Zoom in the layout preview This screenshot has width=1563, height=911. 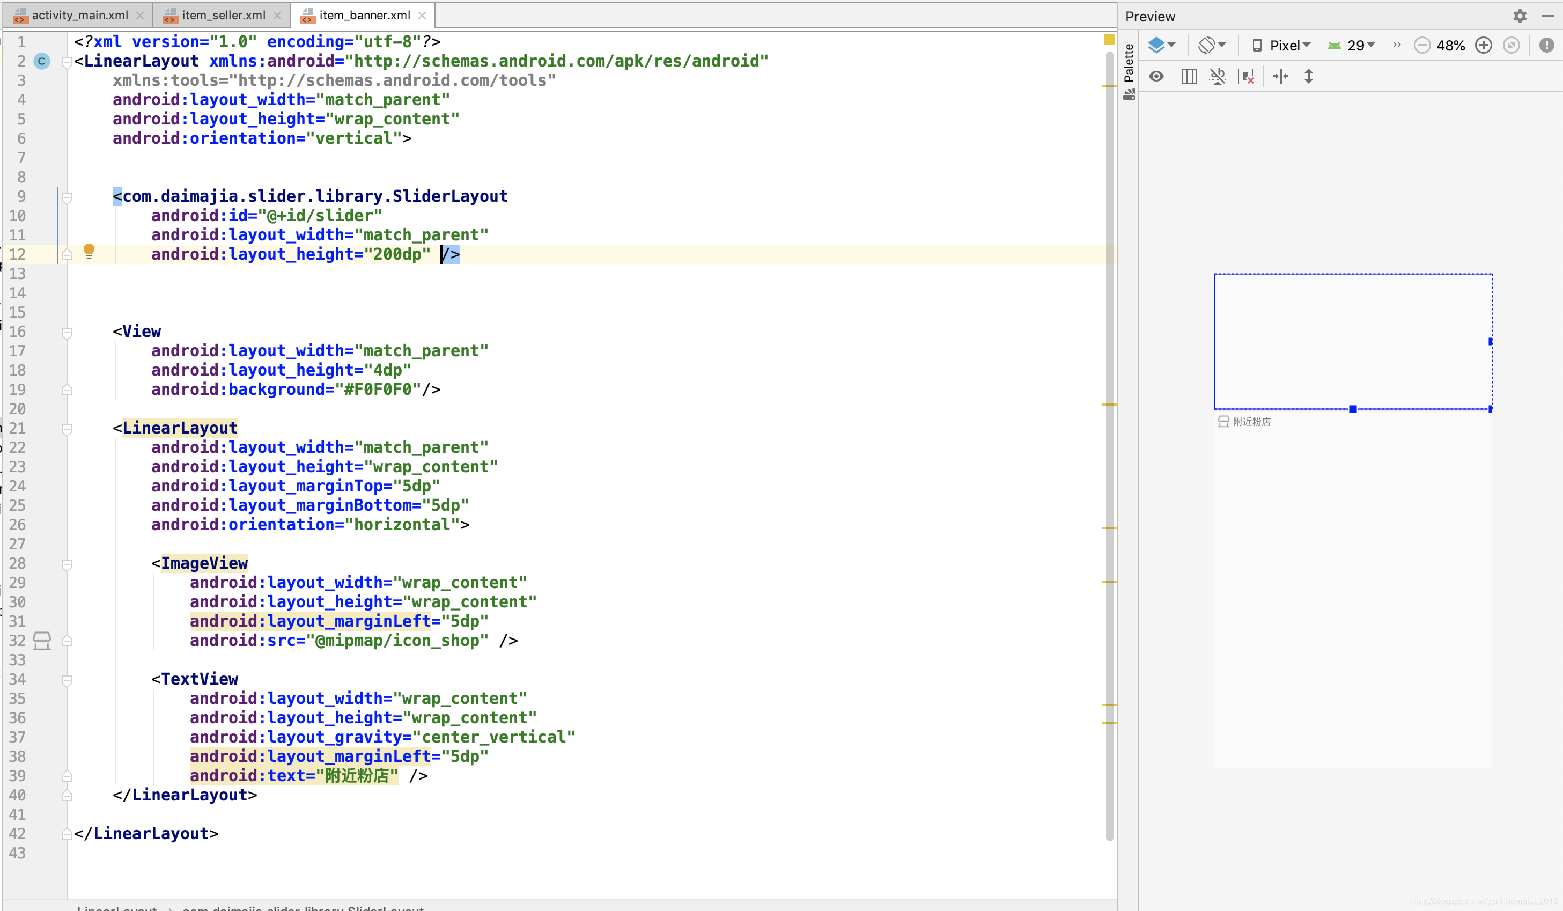[1483, 45]
